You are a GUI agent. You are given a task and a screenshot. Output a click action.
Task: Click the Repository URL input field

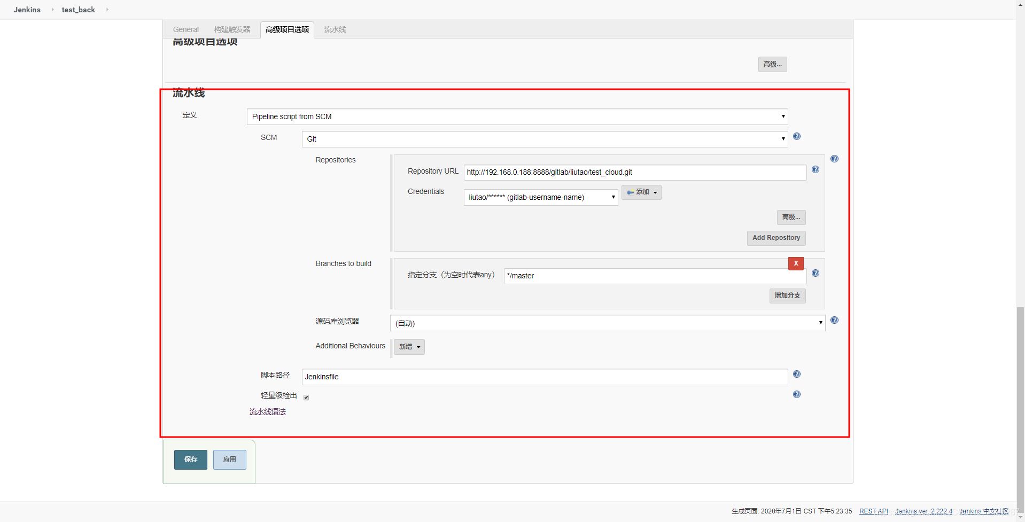(x=634, y=173)
